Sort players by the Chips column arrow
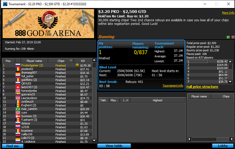The height and width of the screenshot is (149, 235). (71, 61)
